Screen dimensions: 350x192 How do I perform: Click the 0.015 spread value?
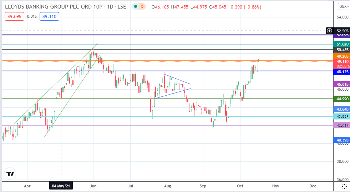[x=32, y=16]
